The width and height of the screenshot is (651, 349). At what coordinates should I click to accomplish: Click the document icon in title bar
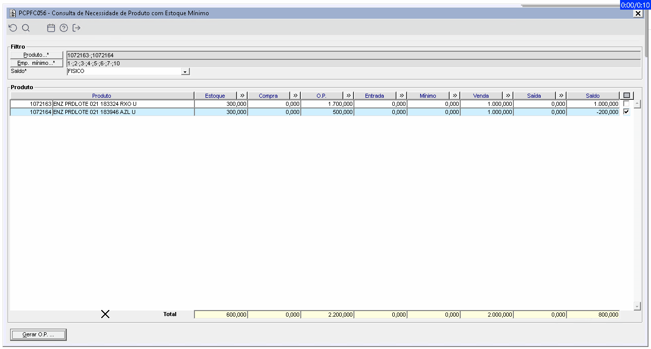click(x=13, y=13)
